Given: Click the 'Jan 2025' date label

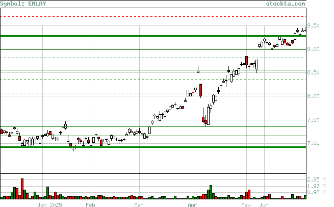Looking at the screenshot, I should [49, 205].
